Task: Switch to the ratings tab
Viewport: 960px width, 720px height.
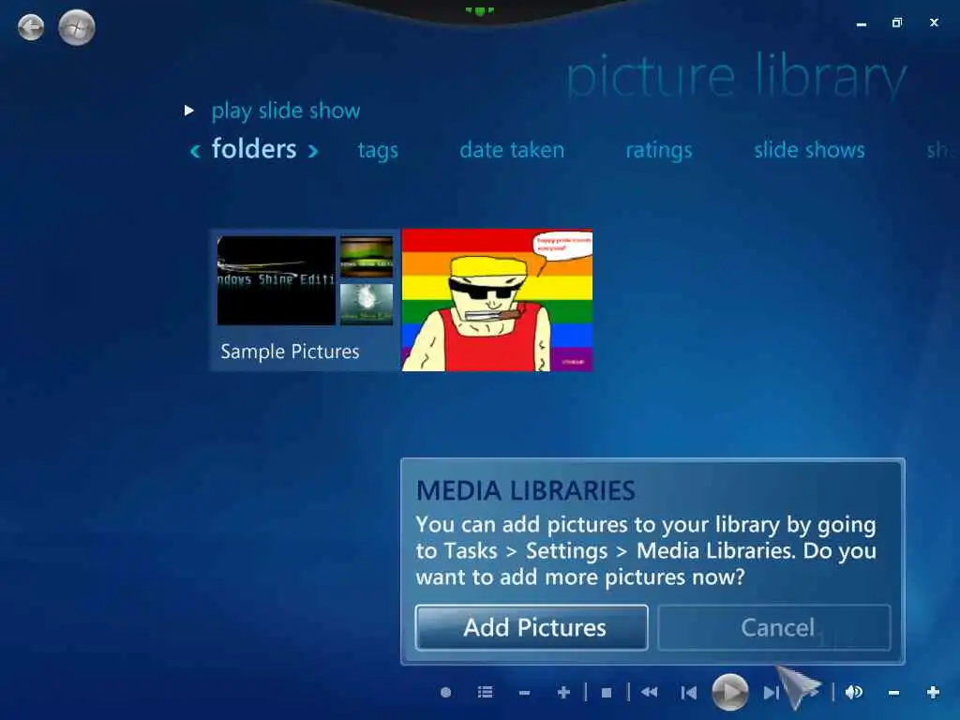Action: (659, 151)
